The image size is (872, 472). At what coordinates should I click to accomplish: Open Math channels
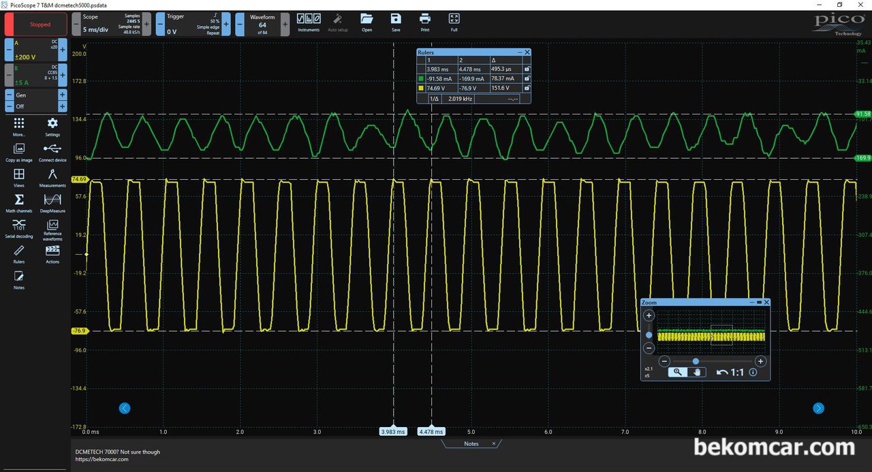click(x=19, y=202)
